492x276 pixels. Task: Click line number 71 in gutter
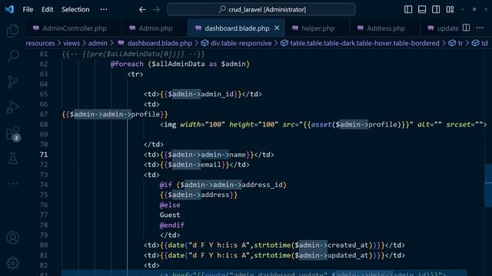pyautogui.click(x=44, y=155)
